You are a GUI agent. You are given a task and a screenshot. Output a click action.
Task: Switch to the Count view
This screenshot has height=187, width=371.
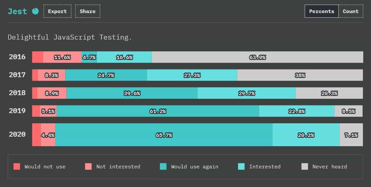coord(351,11)
